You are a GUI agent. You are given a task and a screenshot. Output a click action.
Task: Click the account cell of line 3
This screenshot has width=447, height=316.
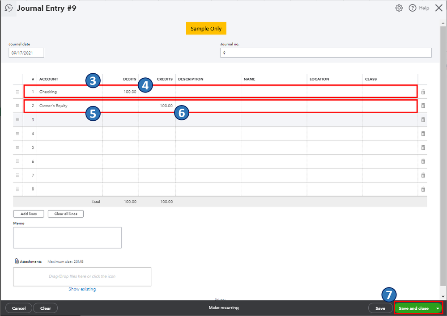(69, 120)
